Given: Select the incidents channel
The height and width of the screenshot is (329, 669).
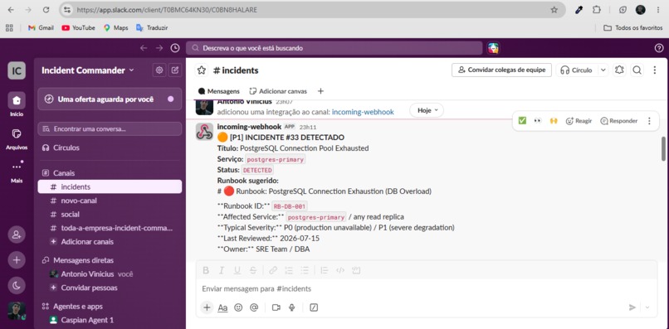Looking at the screenshot, I should 110,186.
